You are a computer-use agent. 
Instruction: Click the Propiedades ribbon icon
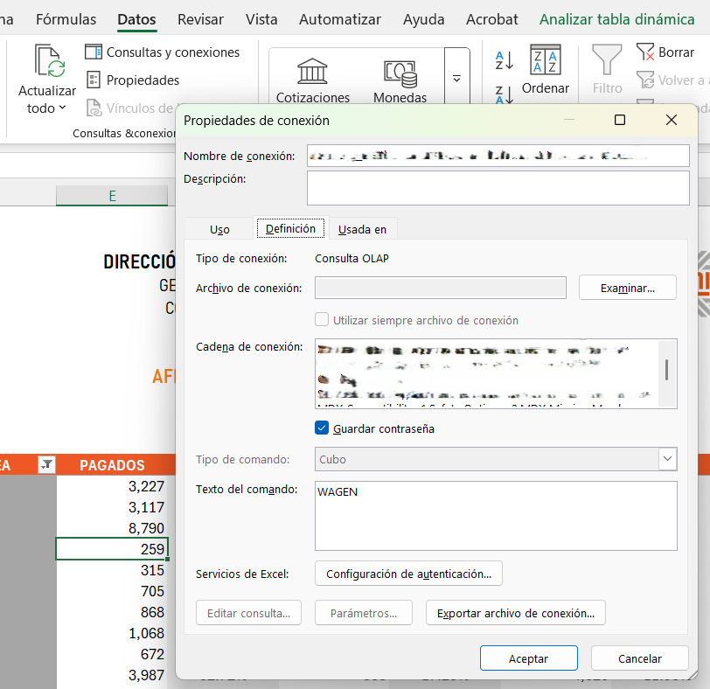(94, 80)
